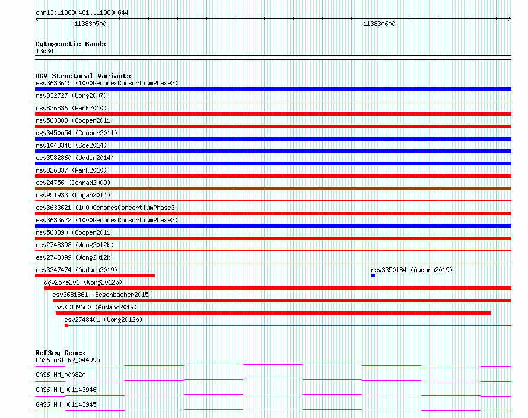Screen dimensions: 528x418
Task: Select the small red square under esv2748401
Action: 66,326
